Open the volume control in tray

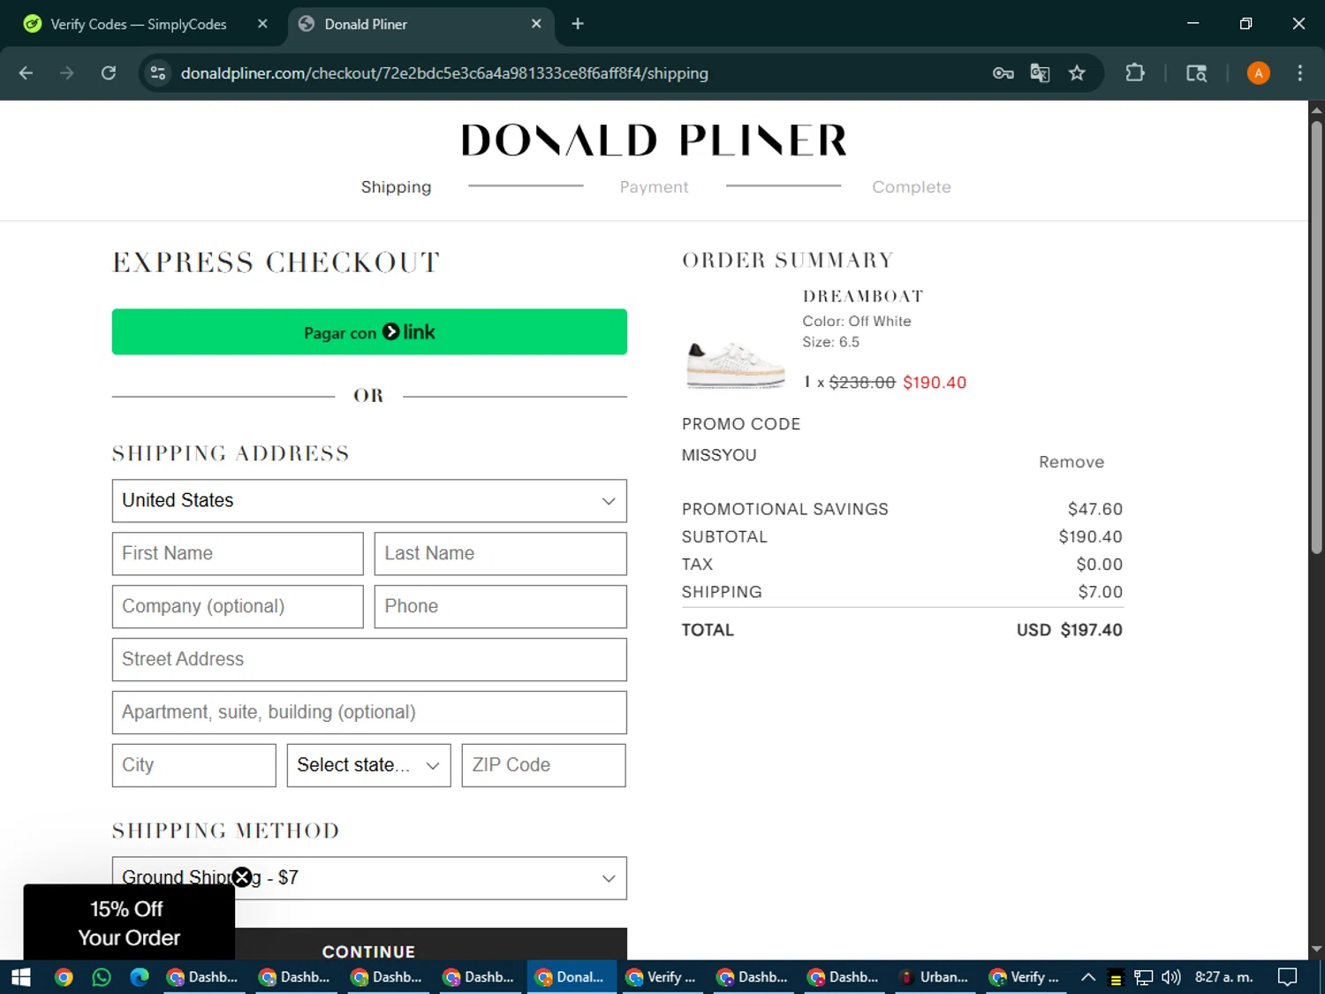coord(1170,977)
